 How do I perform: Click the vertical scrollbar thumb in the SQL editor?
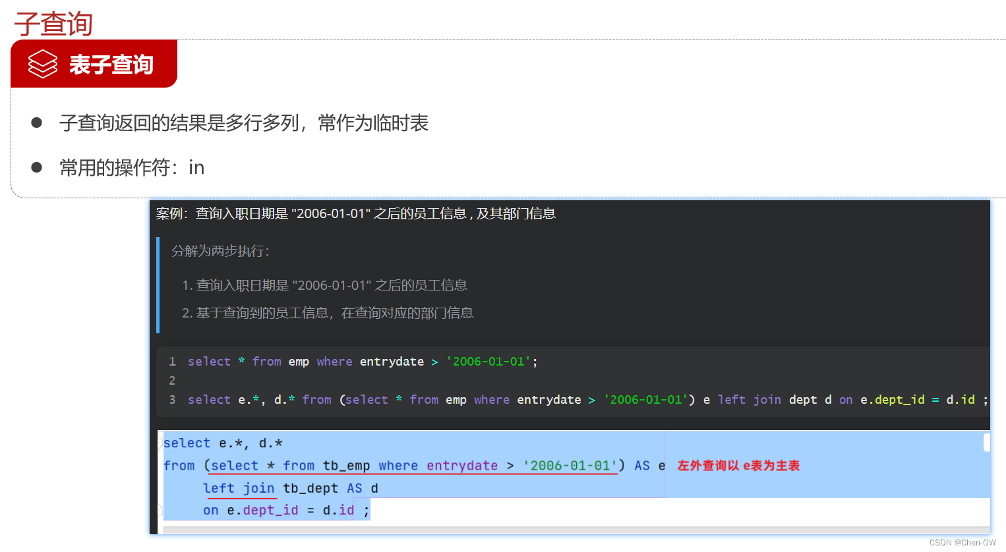pyautogui.click(x=987, y=443)
